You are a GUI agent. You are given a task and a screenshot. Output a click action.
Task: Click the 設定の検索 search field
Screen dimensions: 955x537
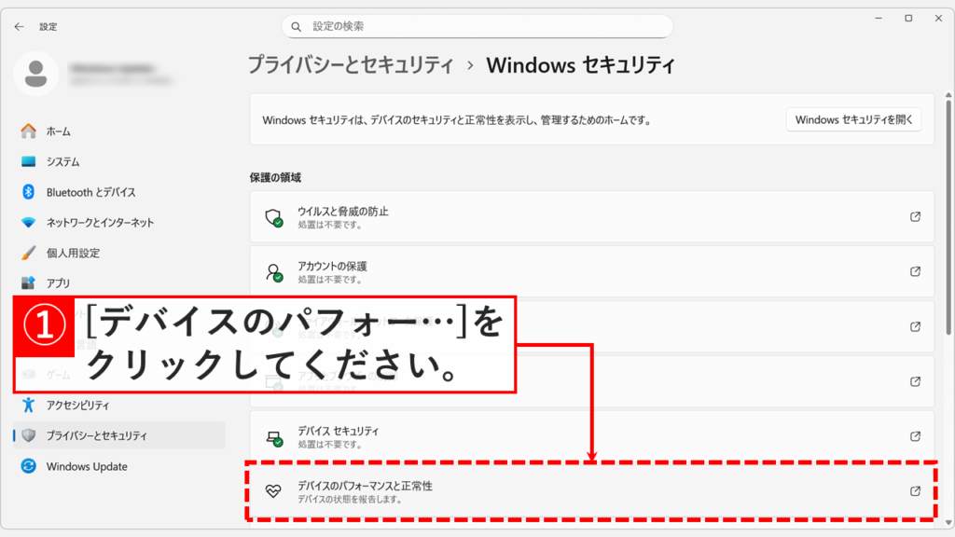coord(477,25)
